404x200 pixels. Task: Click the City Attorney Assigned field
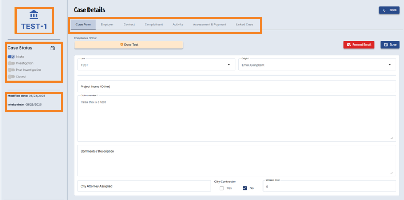click(144, 186)
